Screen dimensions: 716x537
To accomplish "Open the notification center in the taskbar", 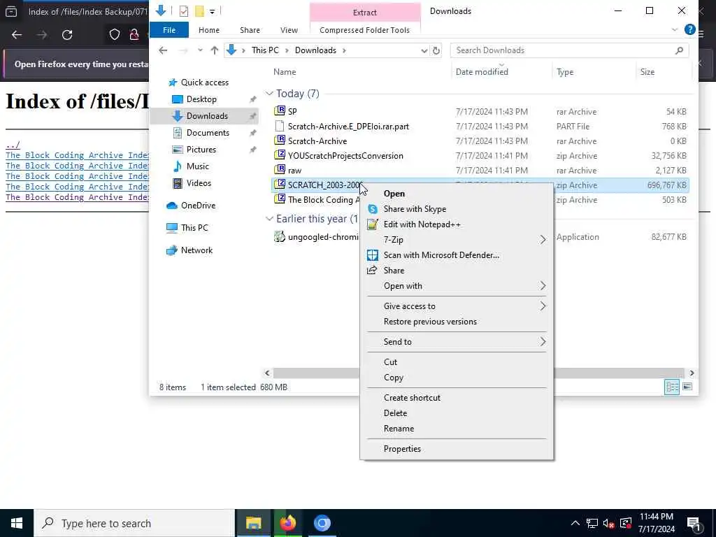I will coord(694,523).
